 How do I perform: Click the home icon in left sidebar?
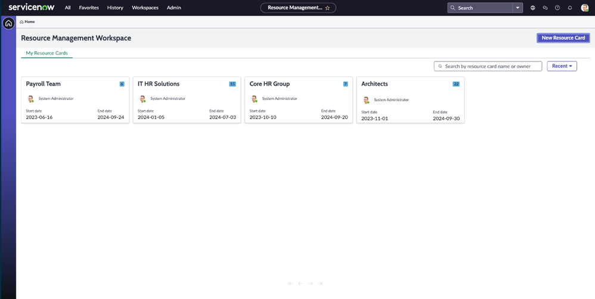(8, 24)
